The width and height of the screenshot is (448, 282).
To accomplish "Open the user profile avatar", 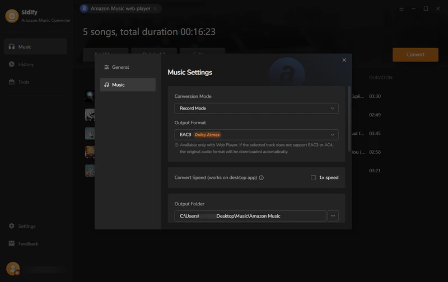I will click(13, 269).
